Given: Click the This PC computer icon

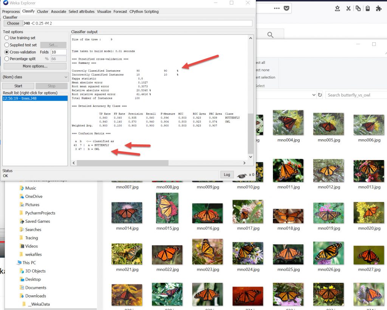Looking at the screenshot, I should point(19,263).
